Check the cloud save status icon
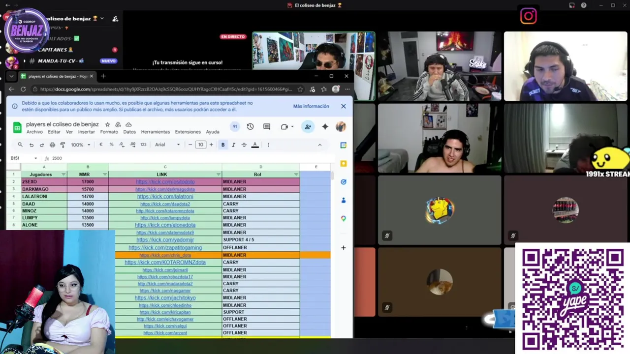 128,124
